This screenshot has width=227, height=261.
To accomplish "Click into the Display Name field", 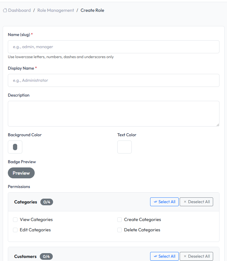I will pos(113,81).
